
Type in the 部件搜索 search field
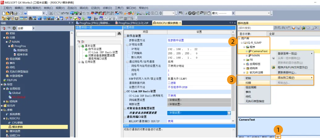(255, 28)
